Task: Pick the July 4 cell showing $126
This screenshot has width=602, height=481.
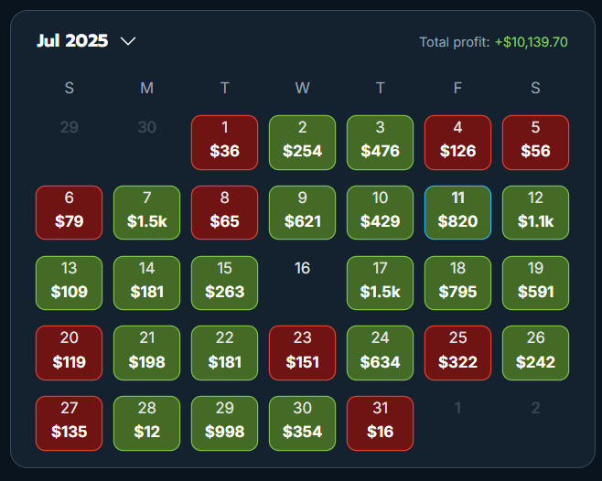Action: pyautogui.click(x=457, y=142)
